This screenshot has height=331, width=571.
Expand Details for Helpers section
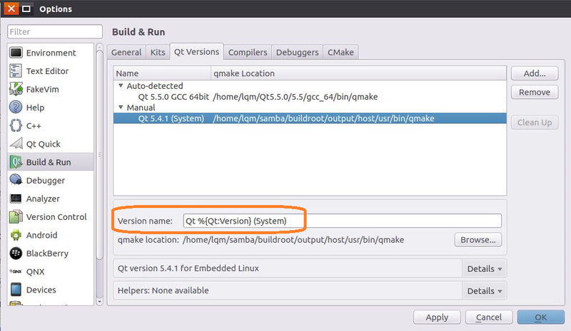point(485,290)
